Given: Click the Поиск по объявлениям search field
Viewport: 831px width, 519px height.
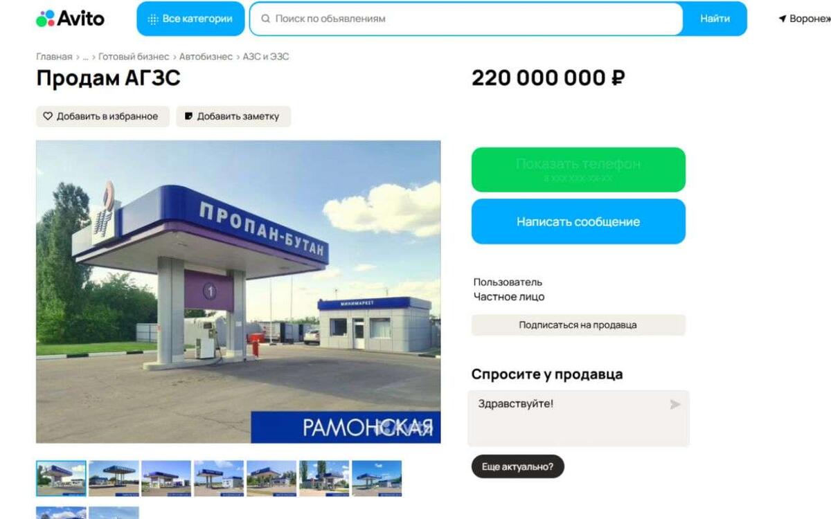Looking at the screenshot, I should point(466,19).
